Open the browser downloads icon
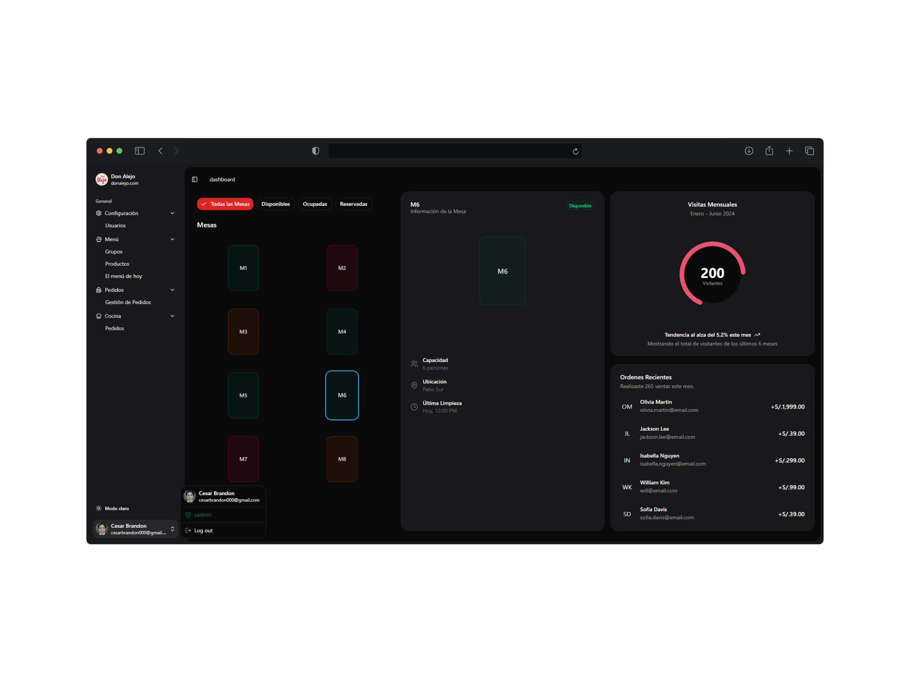This screenshot has width=910, height=682. [x=749, y=151]
